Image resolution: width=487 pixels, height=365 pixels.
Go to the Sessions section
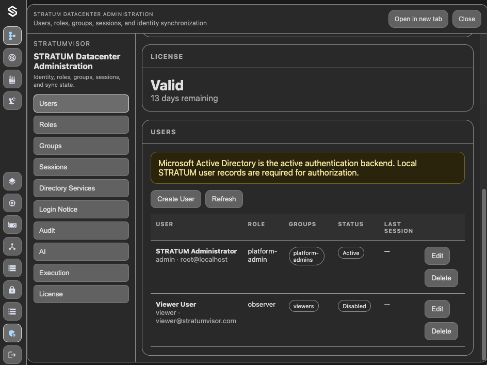[81, 167]
